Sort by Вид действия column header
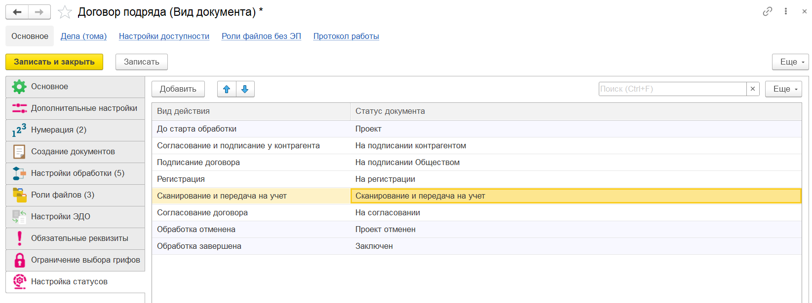Image resolution: width=812 pixels, height=303 pixels. [251, 111]
